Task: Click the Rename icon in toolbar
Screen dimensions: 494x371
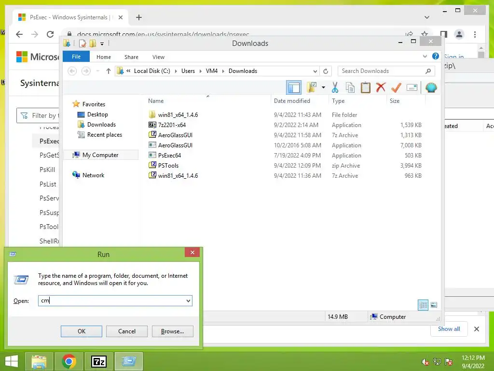Action: (x=412, y=87)
